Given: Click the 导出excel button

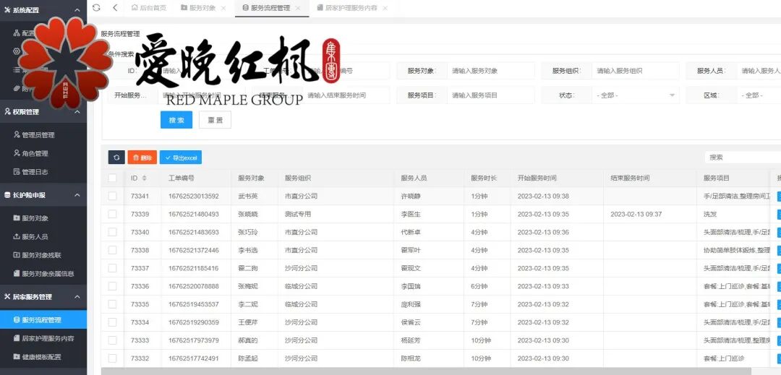Looking at the screenshot, I should [181, 158].
